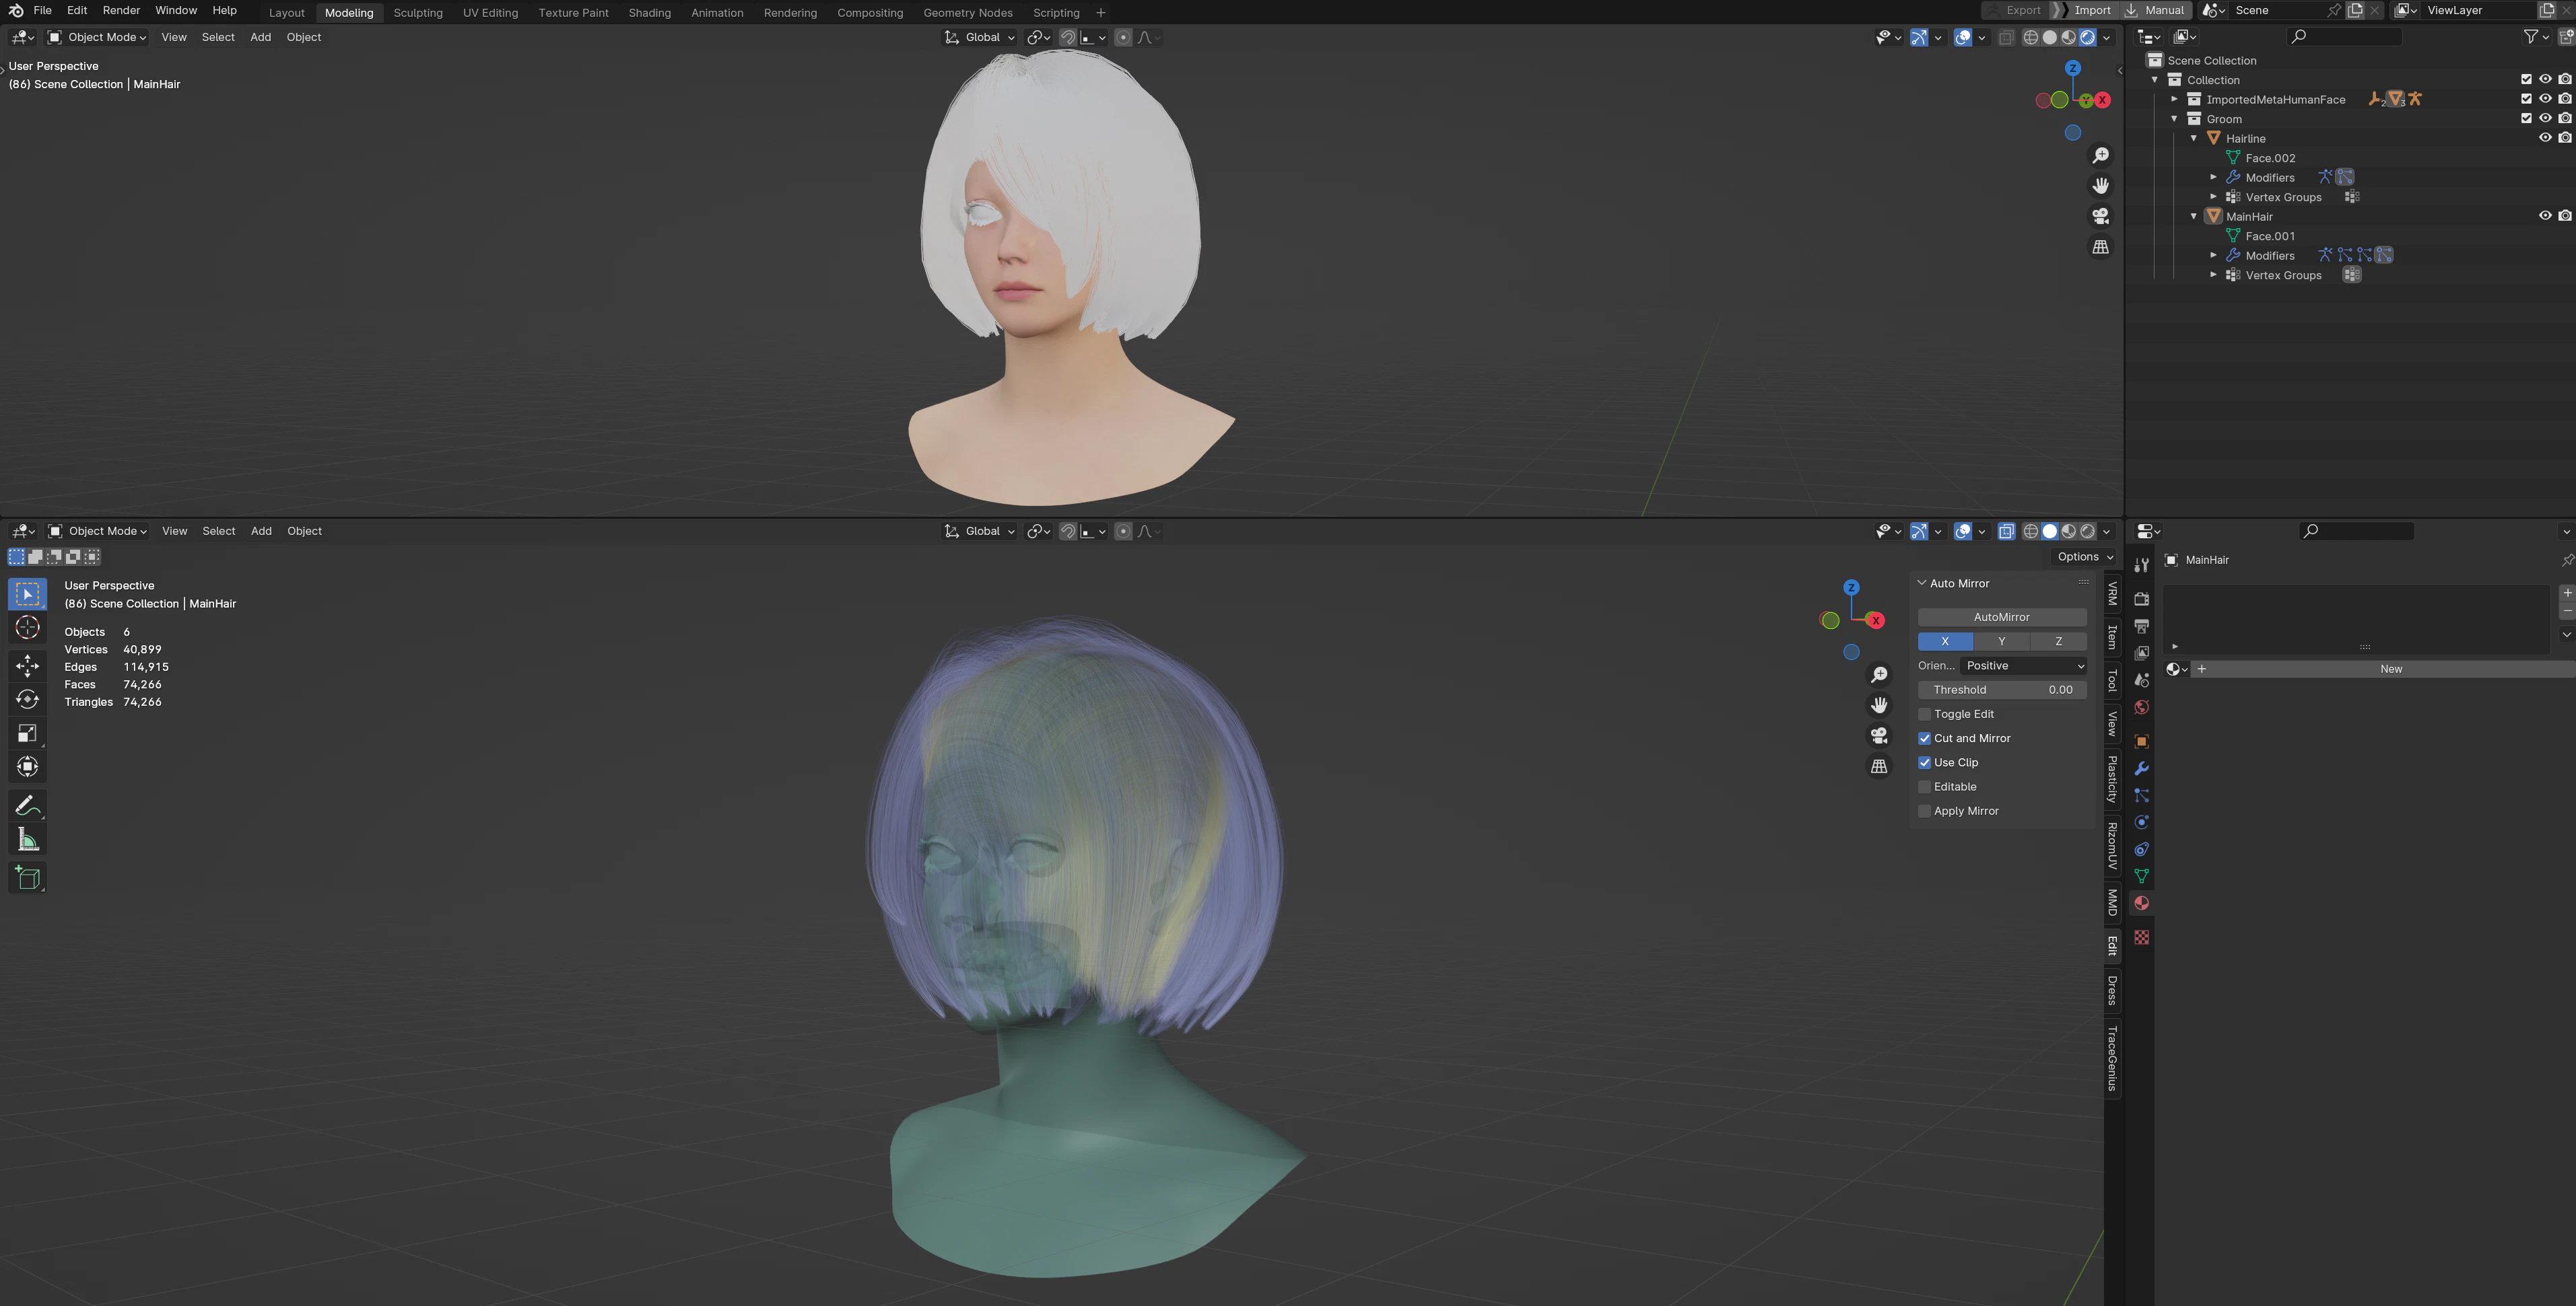Select the Move tool in lower viewport toolbar
This screenshot has height=1306, width=2576.
point(28,665)
